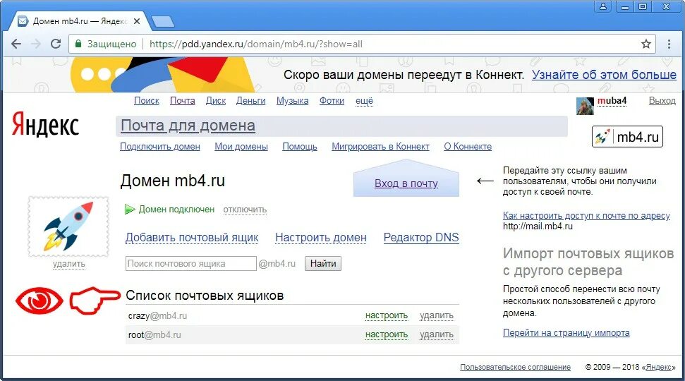685x381 pixels.
Task: Click the Яндекс link in the footer
Action: tap(659, 368)
